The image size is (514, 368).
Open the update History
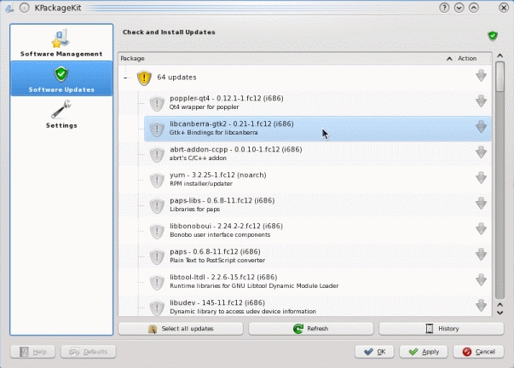pyautogui.click(x=442, y=329)
